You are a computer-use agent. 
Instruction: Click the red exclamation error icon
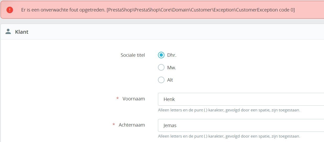(x=10, y=10)
